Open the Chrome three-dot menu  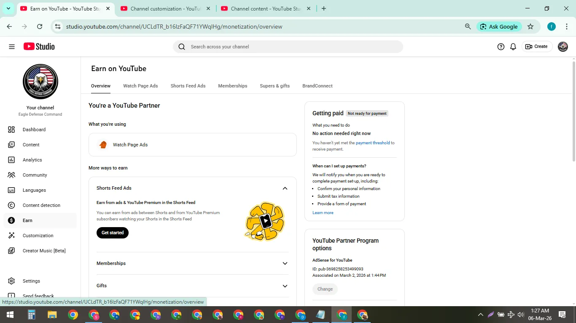(567, 26)
